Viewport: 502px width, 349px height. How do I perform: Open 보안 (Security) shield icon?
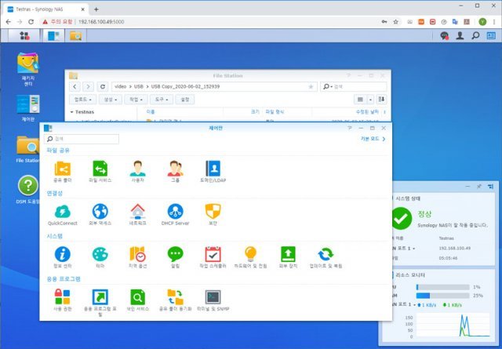tap(213, 212)
